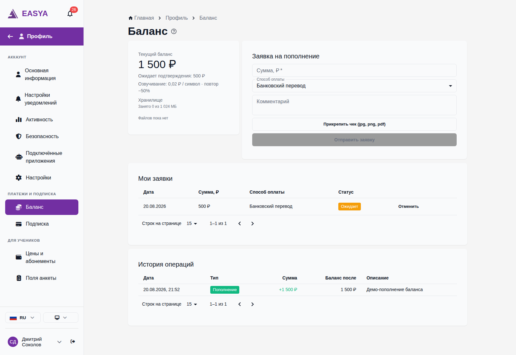This screenshot has height=355, width=516.
Task: Open Безопасность in the sidebar
Action: point(42,137)
